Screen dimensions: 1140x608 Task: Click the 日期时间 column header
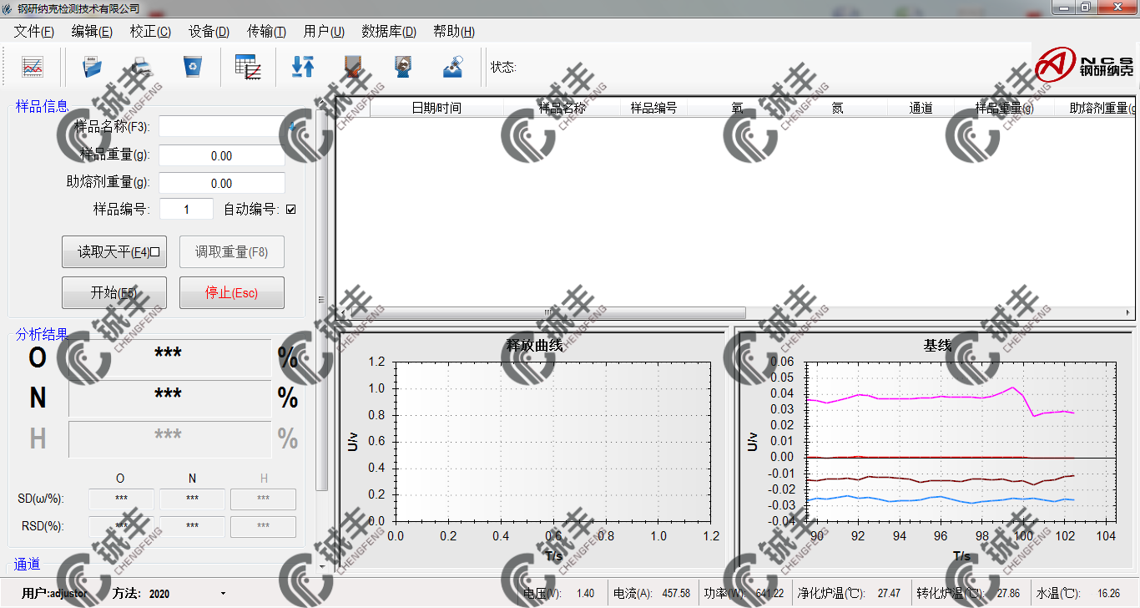point(436,108)
